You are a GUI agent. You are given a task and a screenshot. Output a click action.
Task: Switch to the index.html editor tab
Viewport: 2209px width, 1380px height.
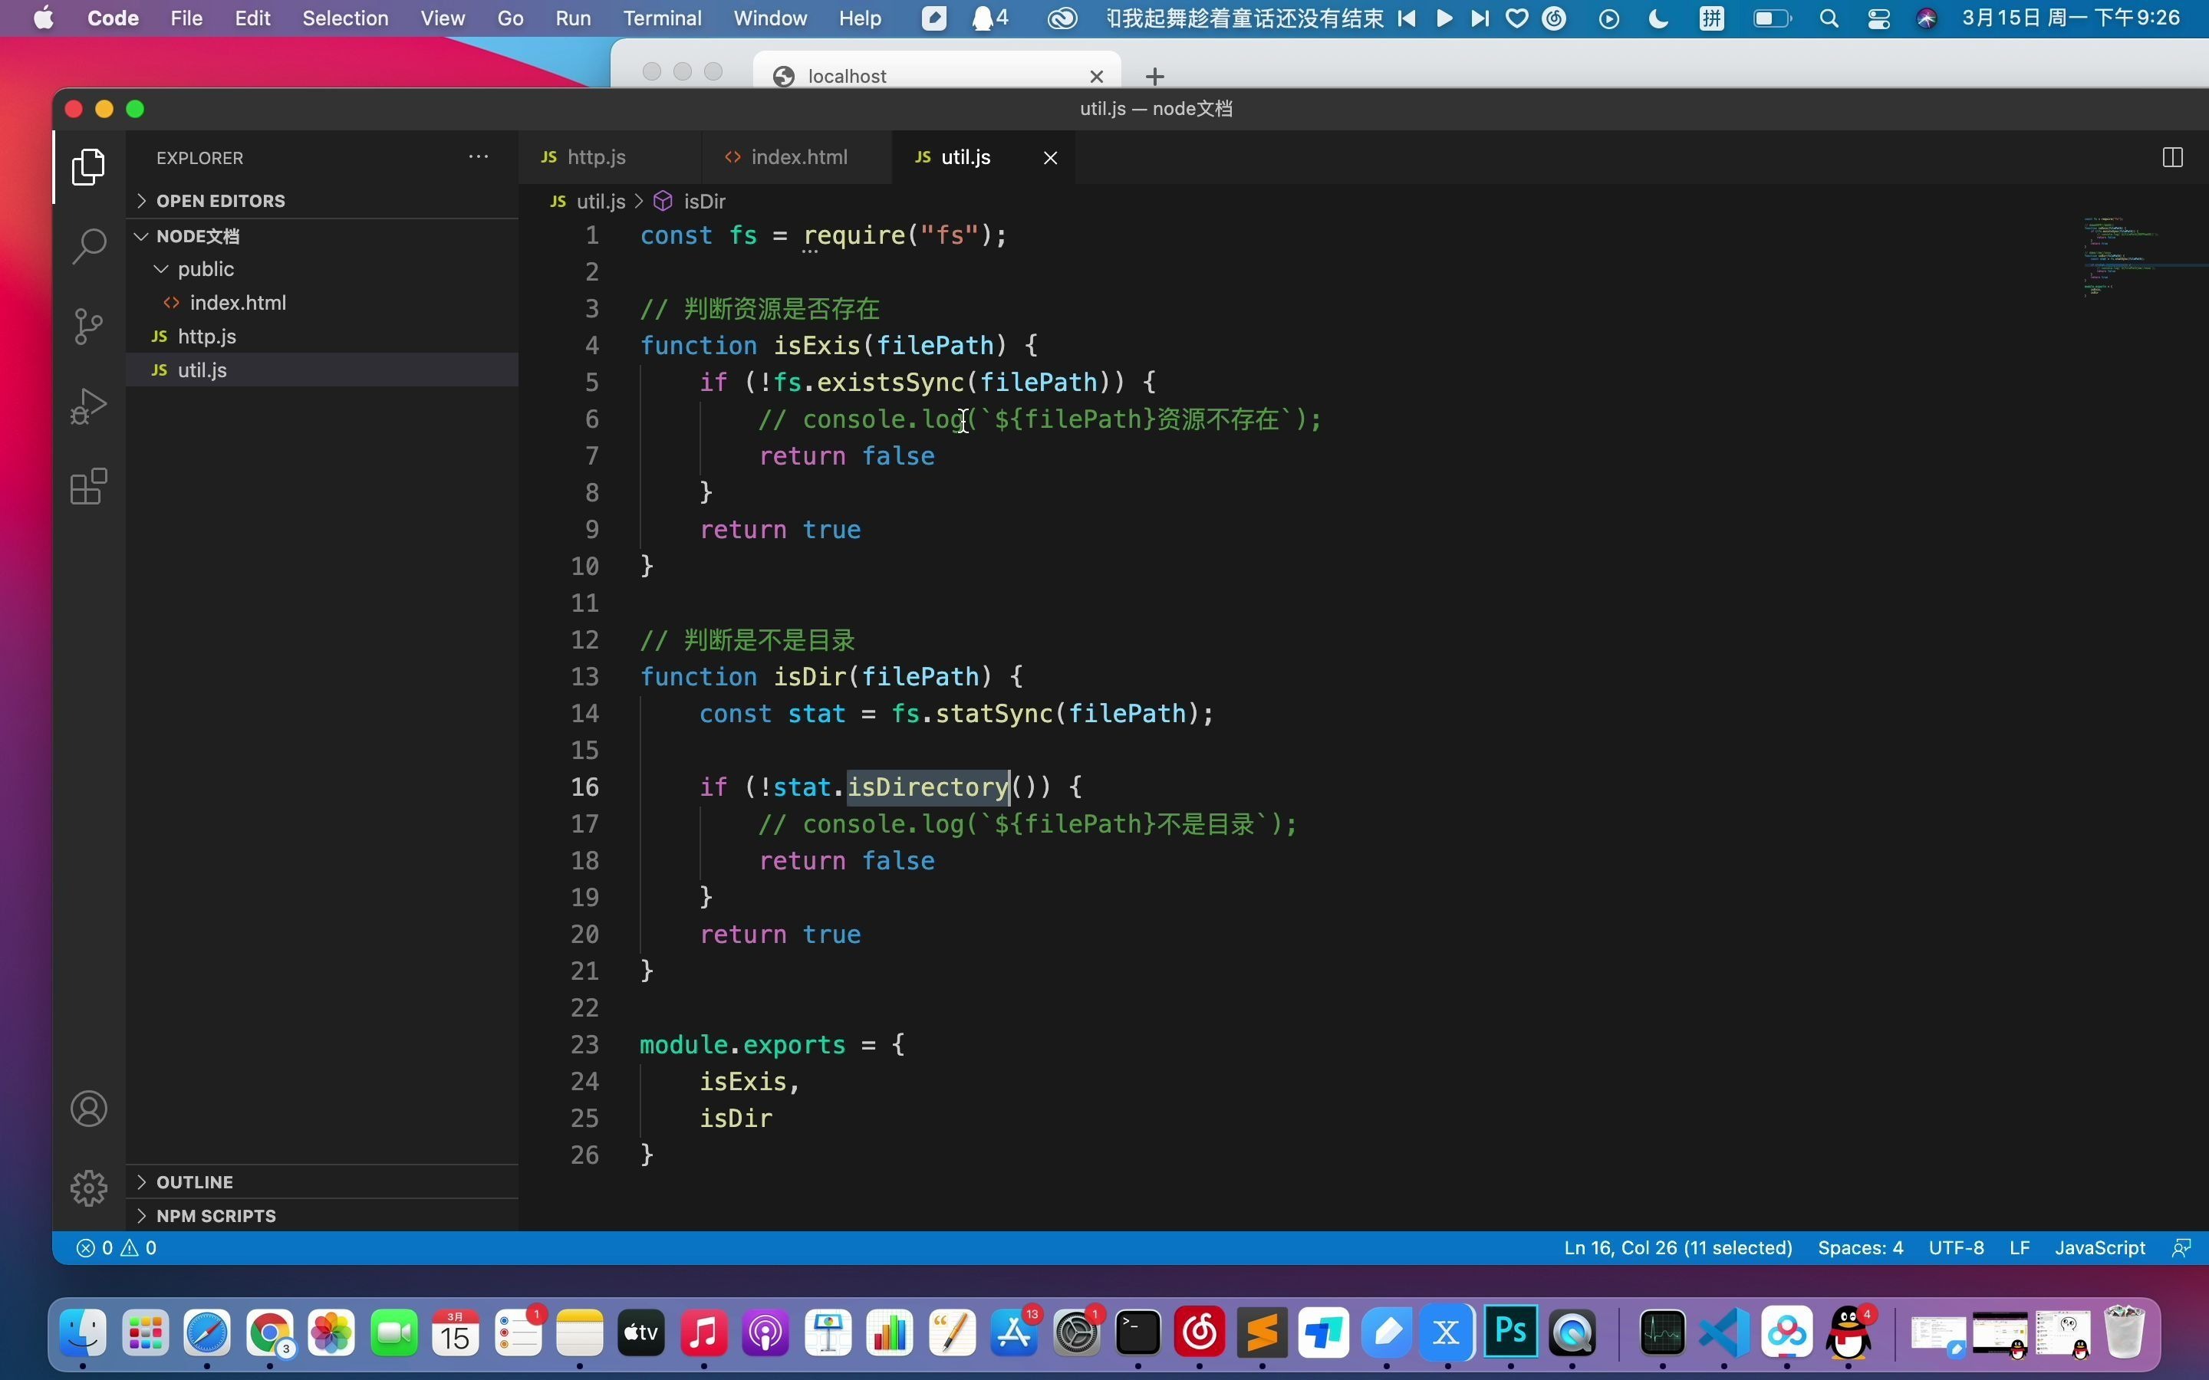point(798,157)
